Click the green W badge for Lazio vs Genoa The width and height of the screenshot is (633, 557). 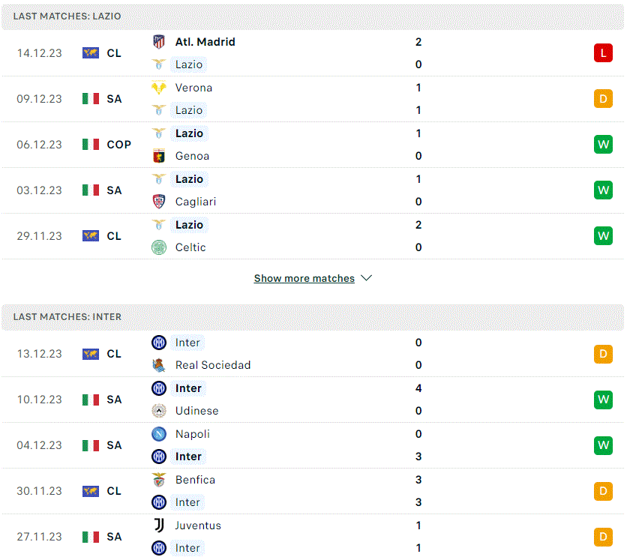[603, 145]
